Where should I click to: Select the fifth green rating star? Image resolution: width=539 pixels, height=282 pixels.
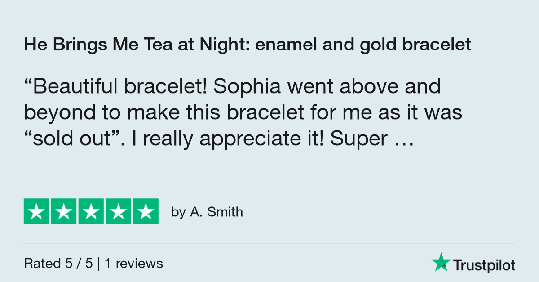[145, 211]
